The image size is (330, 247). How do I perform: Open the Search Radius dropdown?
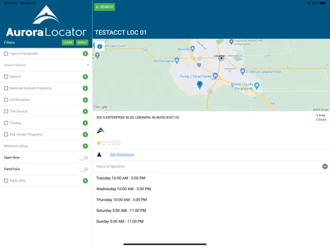click(x=46, y=65)
